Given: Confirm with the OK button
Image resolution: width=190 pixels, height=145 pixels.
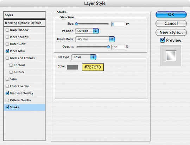Looking at the screenshot, I should point(171,14).
